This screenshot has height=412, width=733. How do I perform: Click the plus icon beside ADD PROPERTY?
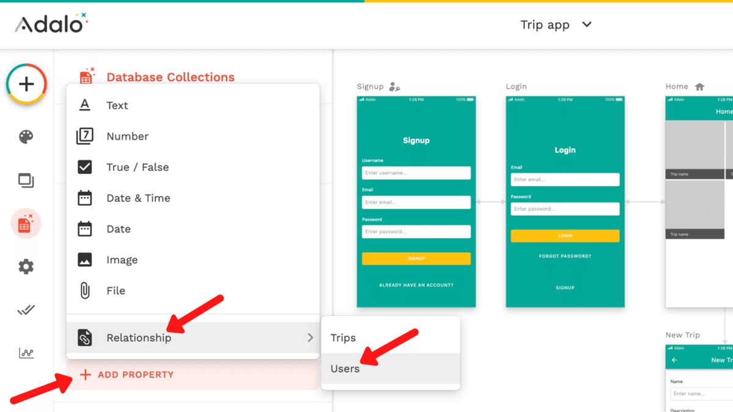(86, 375)
